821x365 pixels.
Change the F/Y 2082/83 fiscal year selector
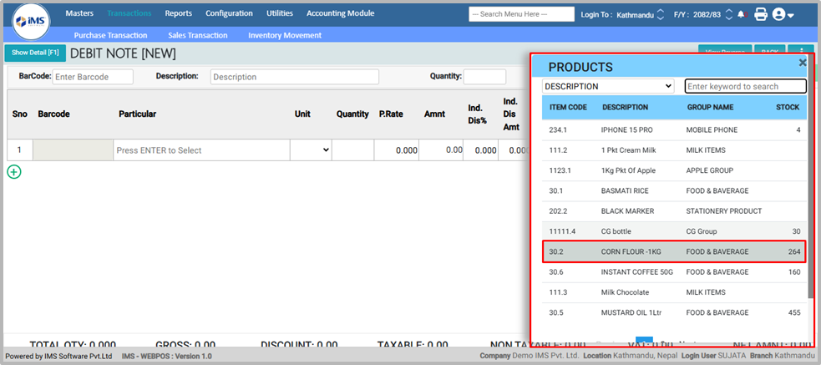click(727, 14)
